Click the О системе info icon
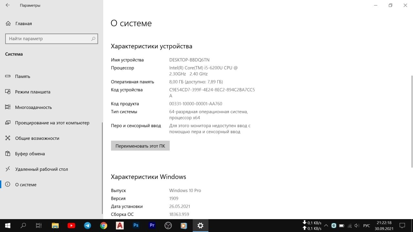This screenshot has width=413, height=232. click(8, 185)
